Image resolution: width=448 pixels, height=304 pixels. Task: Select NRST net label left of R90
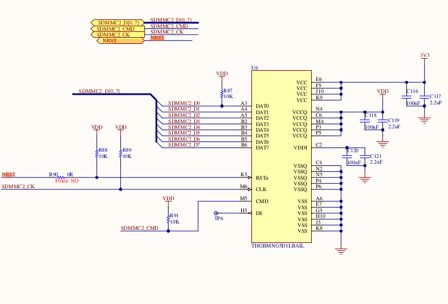(x=9, y=175)
